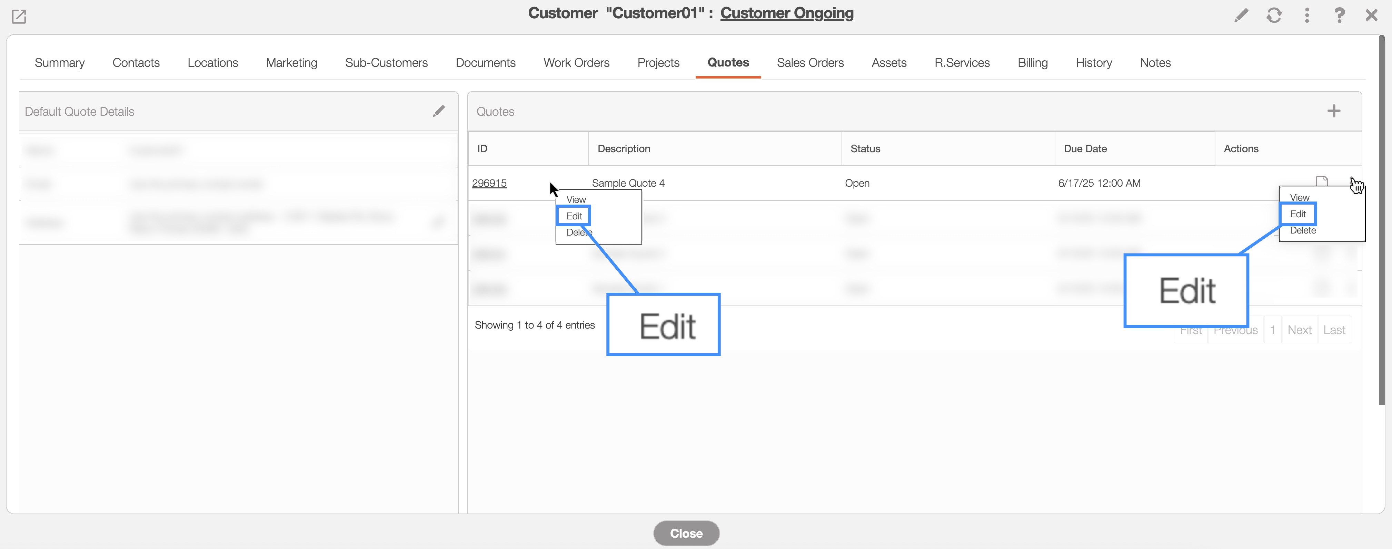Add a new quote with plus icon

[x=1334, y=111]
